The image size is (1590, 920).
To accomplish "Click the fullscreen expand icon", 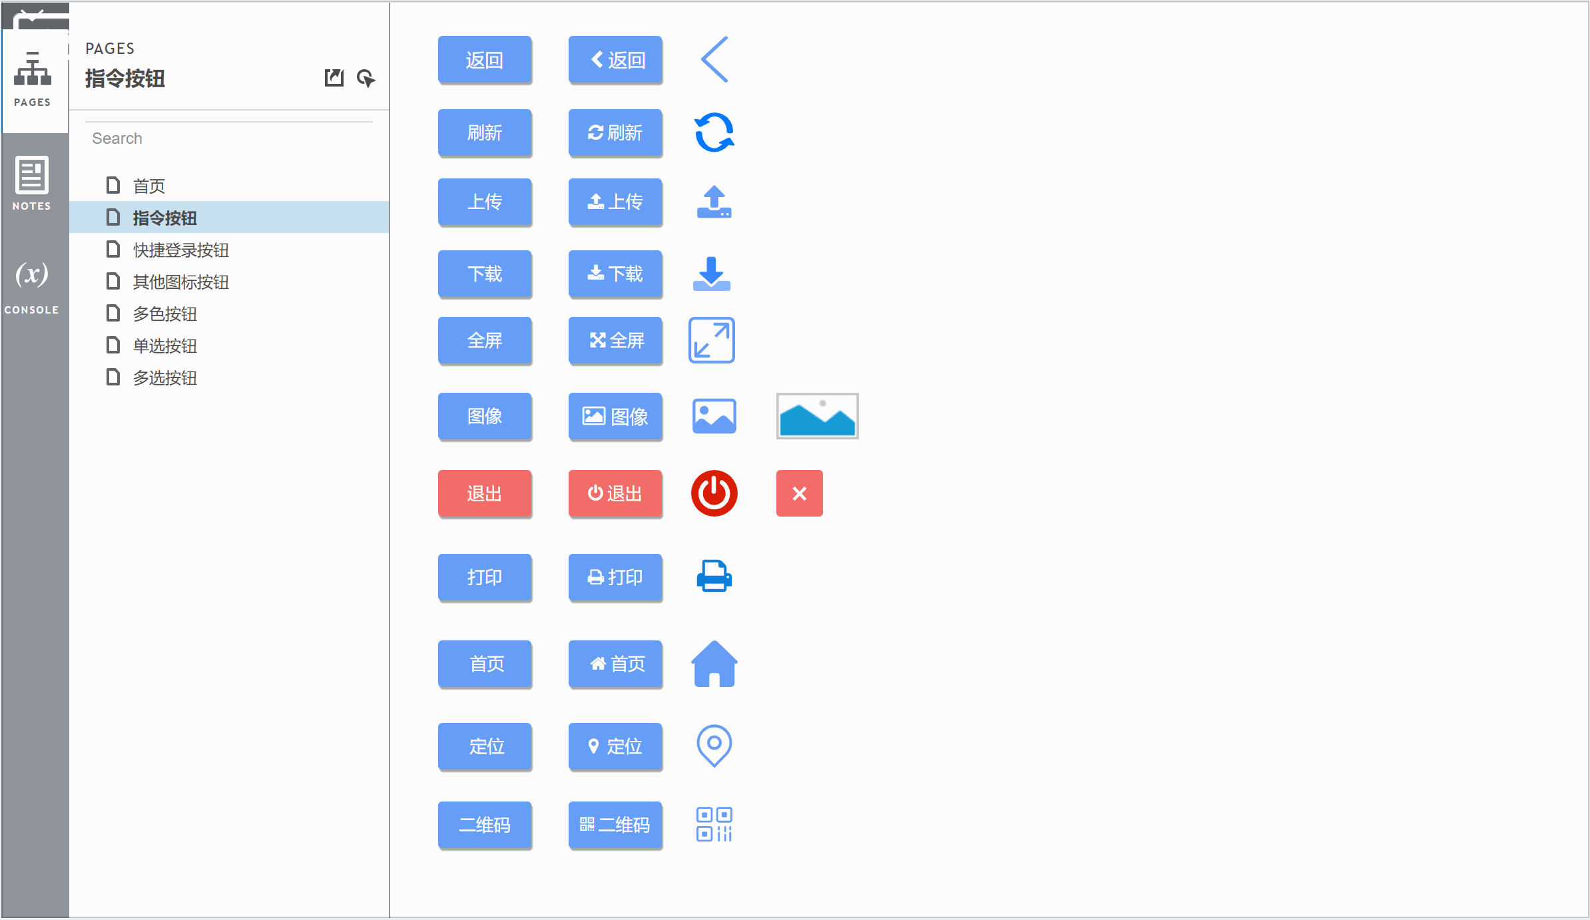I will click(713, 342).
